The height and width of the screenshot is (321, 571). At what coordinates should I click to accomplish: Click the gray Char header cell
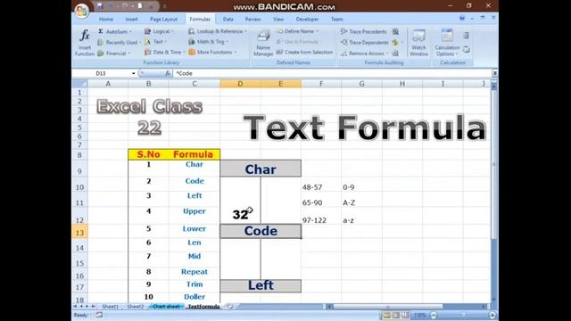pyautogui.click(x=261, y=169)
